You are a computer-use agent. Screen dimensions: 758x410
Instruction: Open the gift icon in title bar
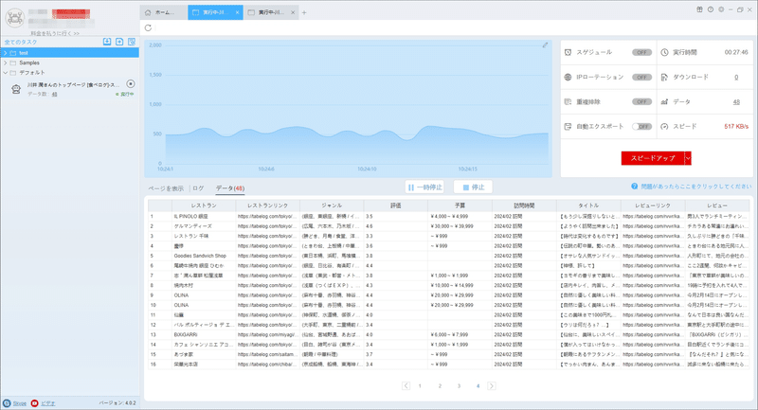pos(699,9)
